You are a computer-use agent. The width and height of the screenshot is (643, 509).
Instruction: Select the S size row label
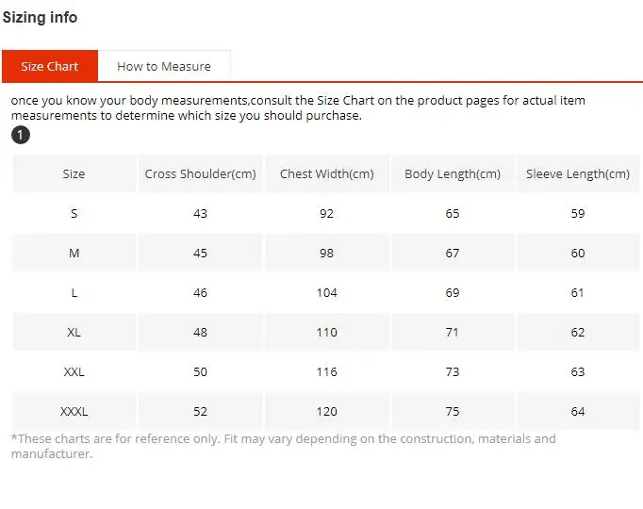[74, 213]
